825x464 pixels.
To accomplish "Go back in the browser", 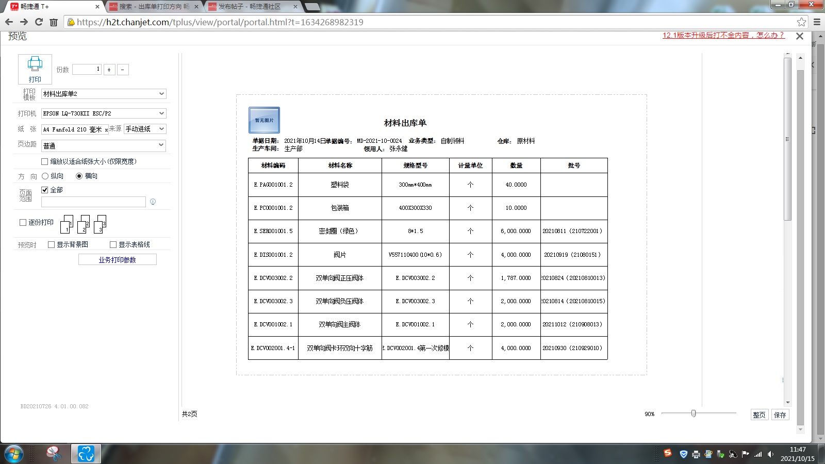I will pyautogui.click(x=9, y=22).
